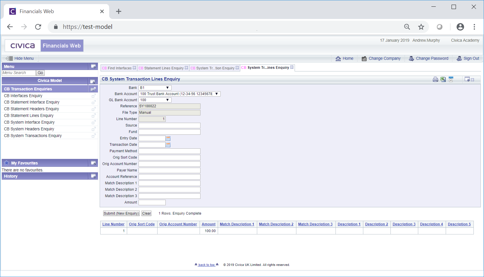Collapse the Menu panel header icon

pos(94,66)
